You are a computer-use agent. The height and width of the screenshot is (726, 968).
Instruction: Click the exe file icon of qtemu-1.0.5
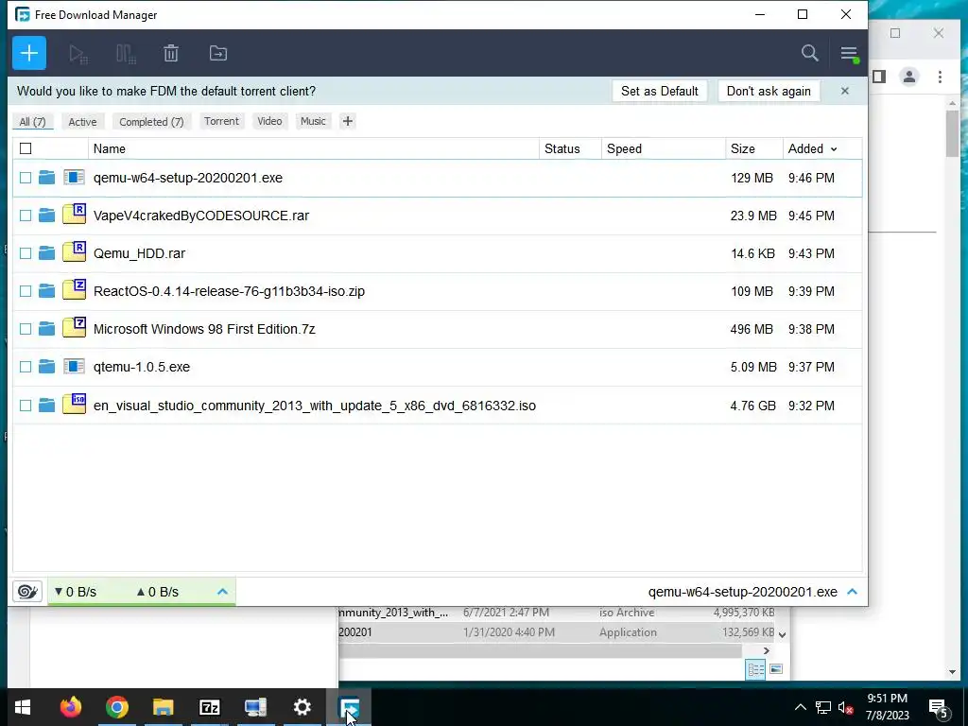click(x=74, y=367)
